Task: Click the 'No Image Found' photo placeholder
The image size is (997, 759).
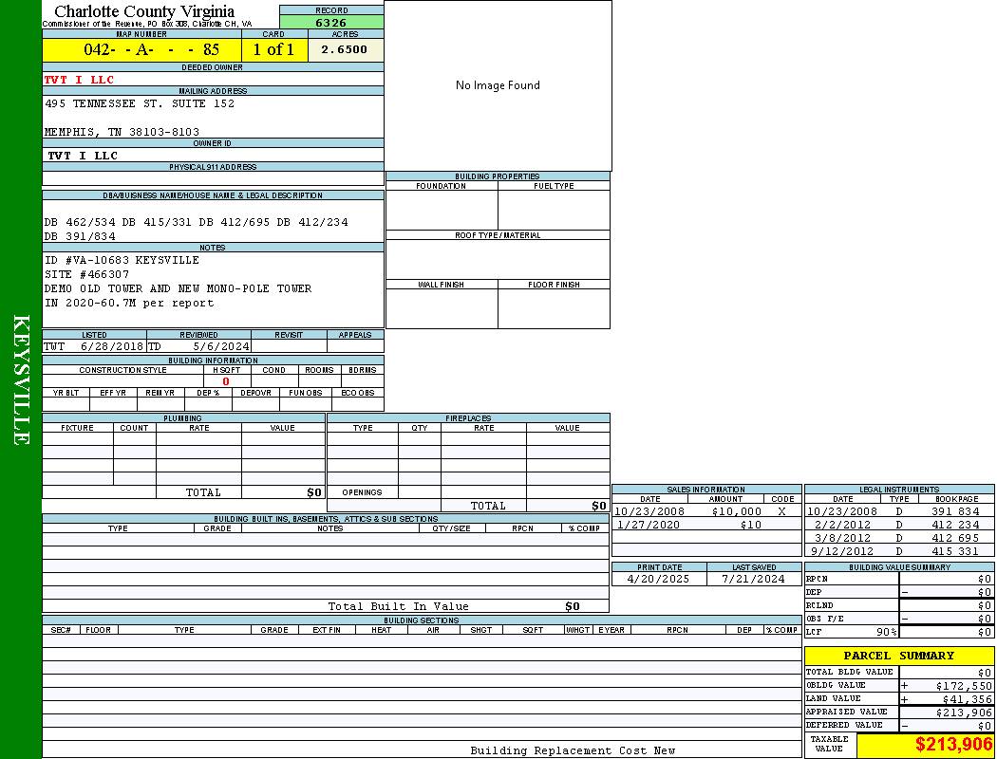Action: pos(498,85)
